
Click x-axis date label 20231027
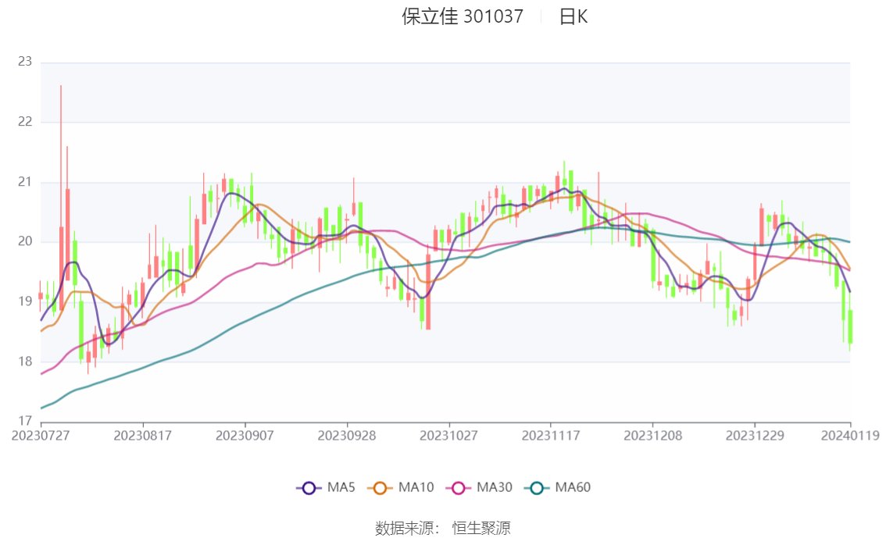click(x=448, y=436)
